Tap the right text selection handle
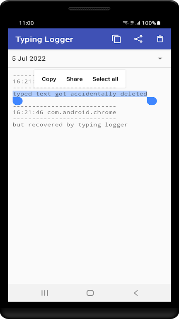Screen dimensions: 179x319 pyautogui.click(x=152, y=101)
